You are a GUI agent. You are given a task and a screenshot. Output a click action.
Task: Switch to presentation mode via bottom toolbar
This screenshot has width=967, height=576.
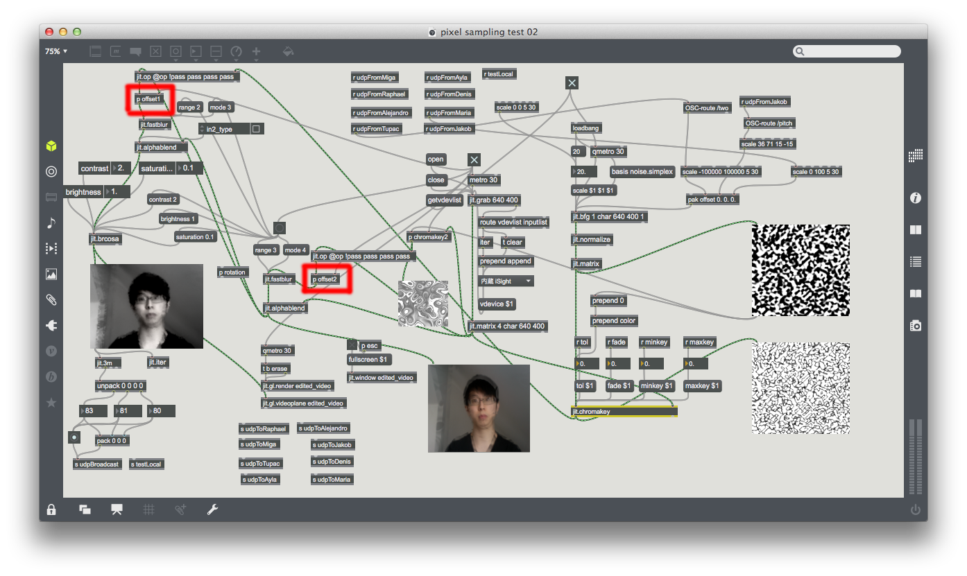tap(117, 510)
